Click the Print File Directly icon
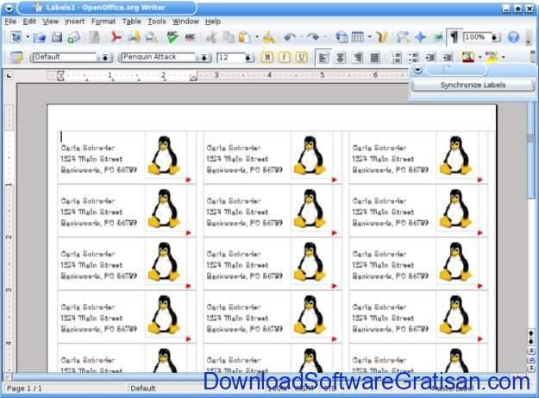This screenshot has width=539, height=398. 134,37
